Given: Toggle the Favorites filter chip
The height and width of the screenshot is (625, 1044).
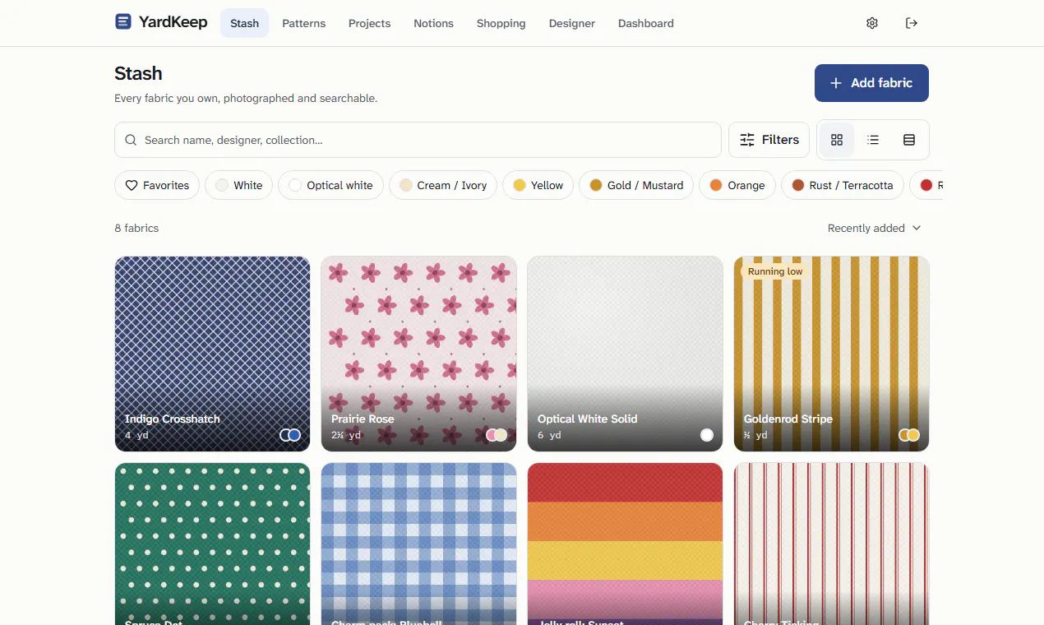Looking at the screenshot, I should pos(157,185).
